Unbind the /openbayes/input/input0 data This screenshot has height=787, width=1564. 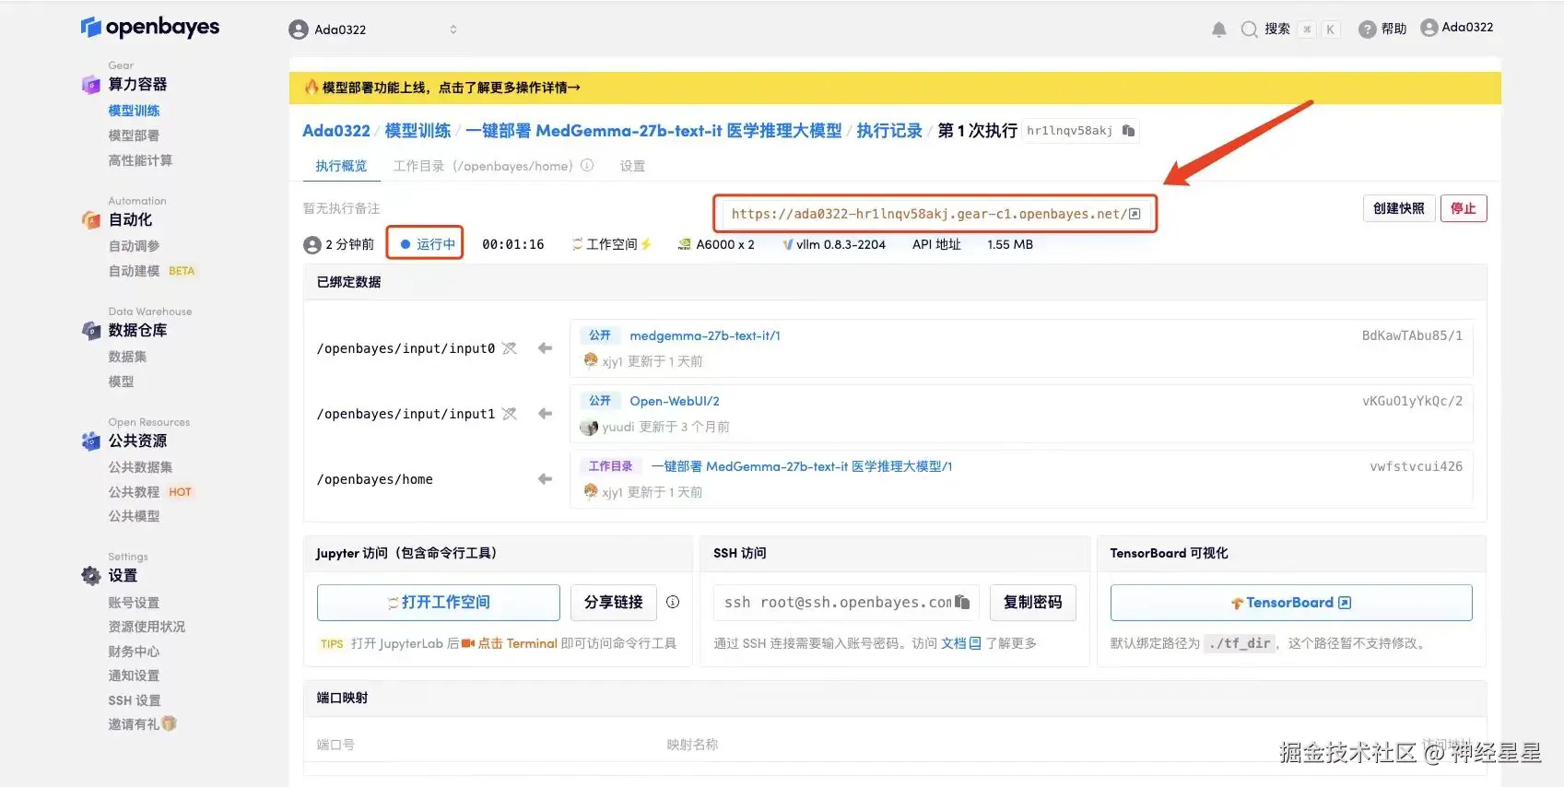510,348
